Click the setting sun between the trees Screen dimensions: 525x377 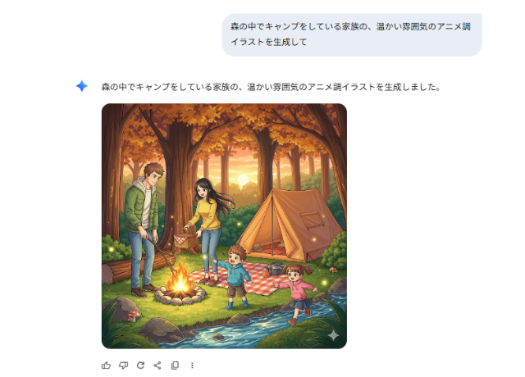tap(243, 180)
